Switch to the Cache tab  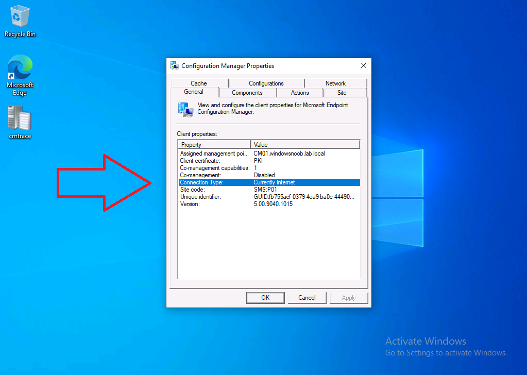click(x=199, y=83)
